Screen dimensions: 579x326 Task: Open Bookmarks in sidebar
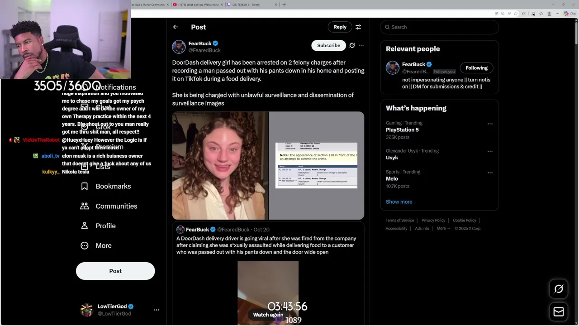113,187
